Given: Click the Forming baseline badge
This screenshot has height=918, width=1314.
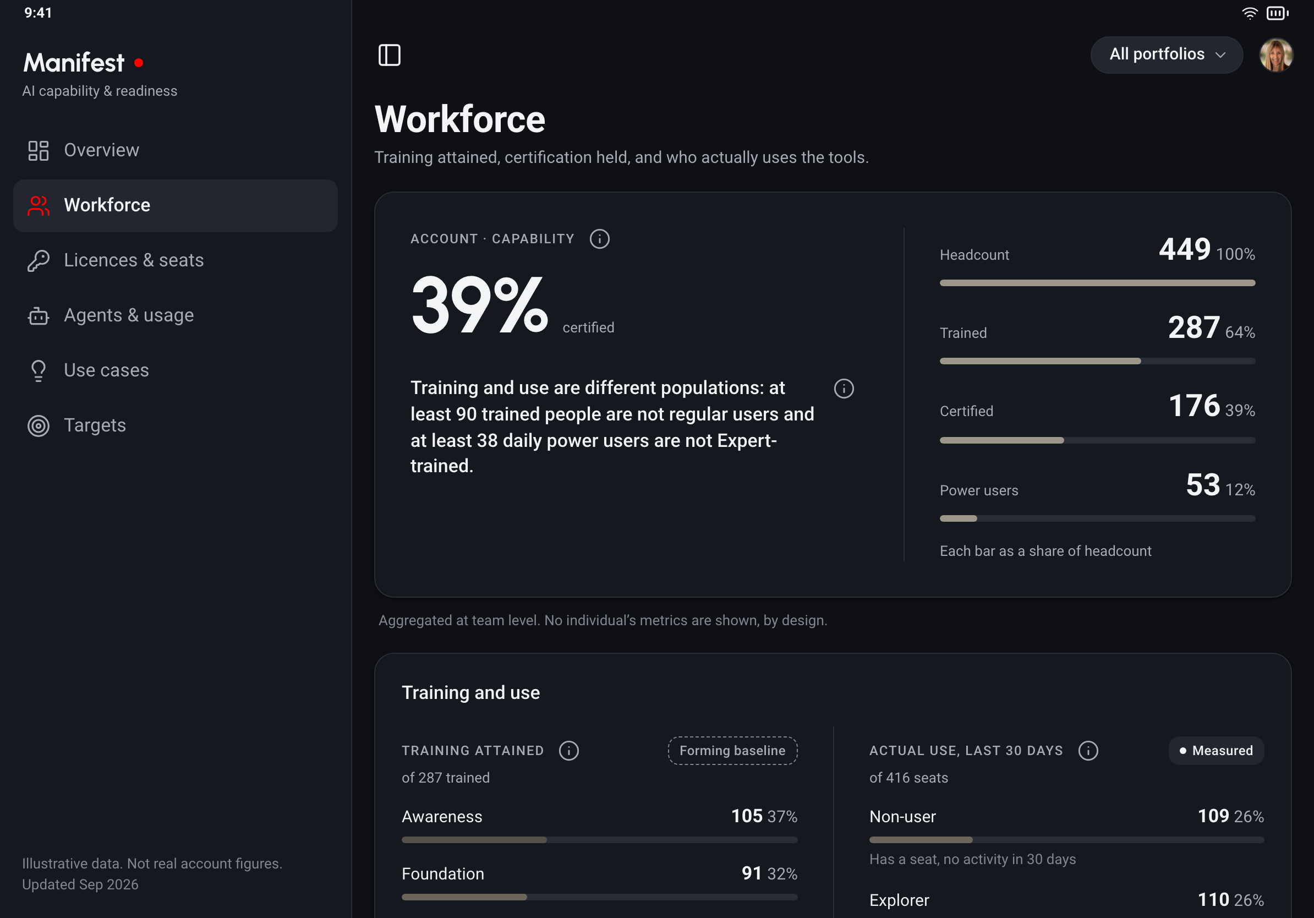Looking at the screenshot, I should [x=732, y=750].
